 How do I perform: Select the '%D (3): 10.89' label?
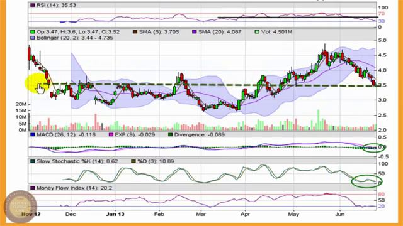[156, 161]
